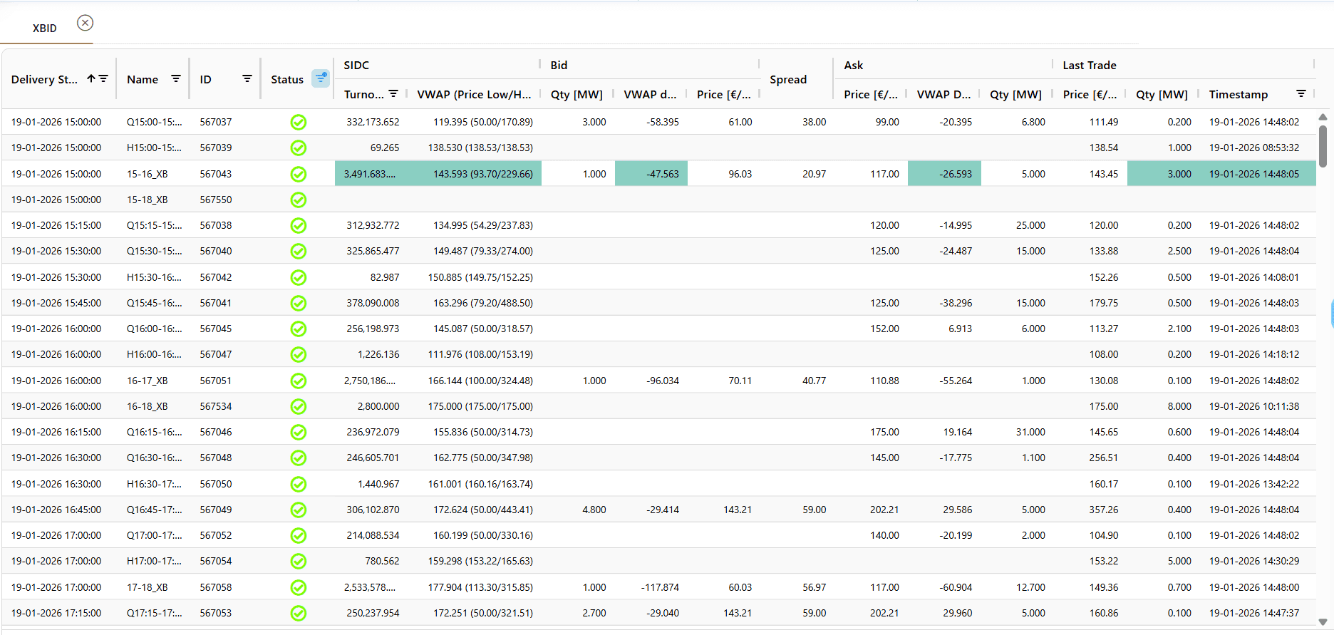This screenshot has height=635, width=1334.
Task: Click the SIDC column group header
Action: 356,65
